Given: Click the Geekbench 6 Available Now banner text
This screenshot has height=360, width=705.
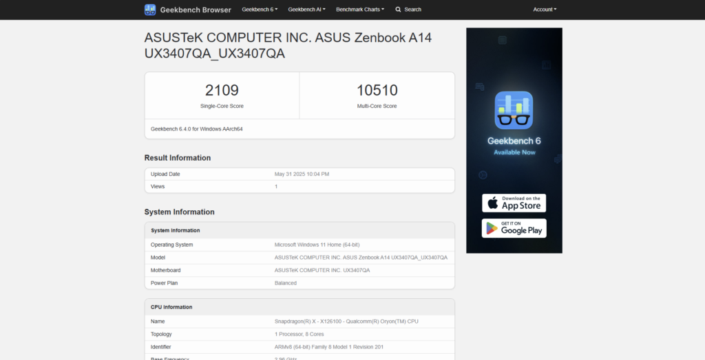Looking at the screenshot, I should (514, 146).
